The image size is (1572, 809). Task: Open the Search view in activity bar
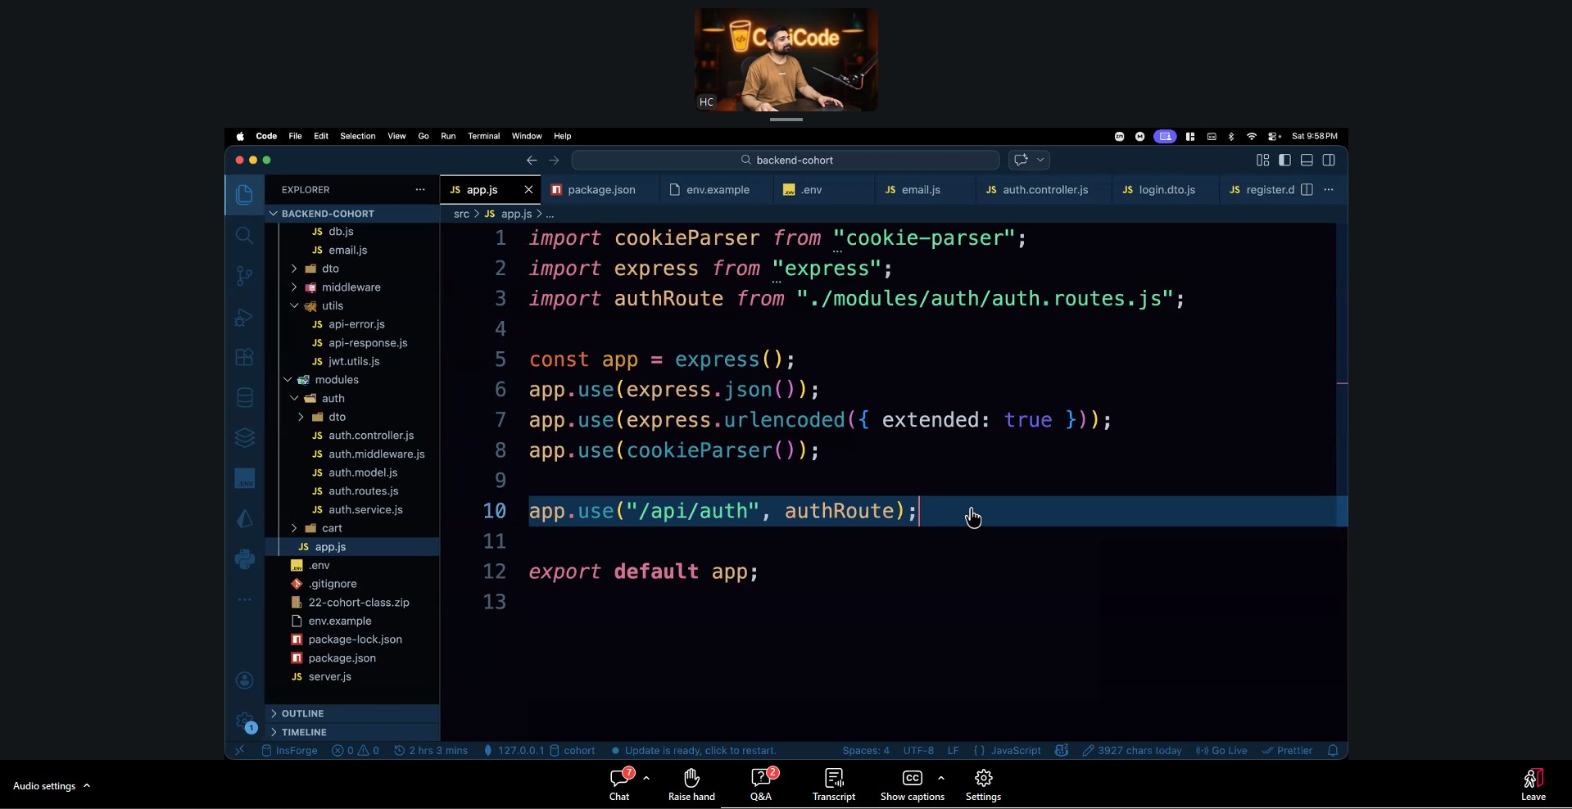tap(244, 236)
